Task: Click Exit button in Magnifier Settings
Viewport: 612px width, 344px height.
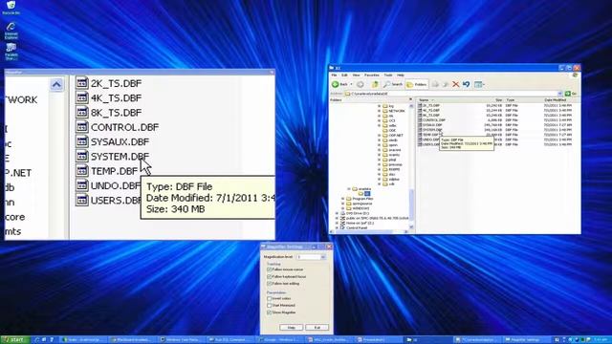Action: (x=317, y=327)
